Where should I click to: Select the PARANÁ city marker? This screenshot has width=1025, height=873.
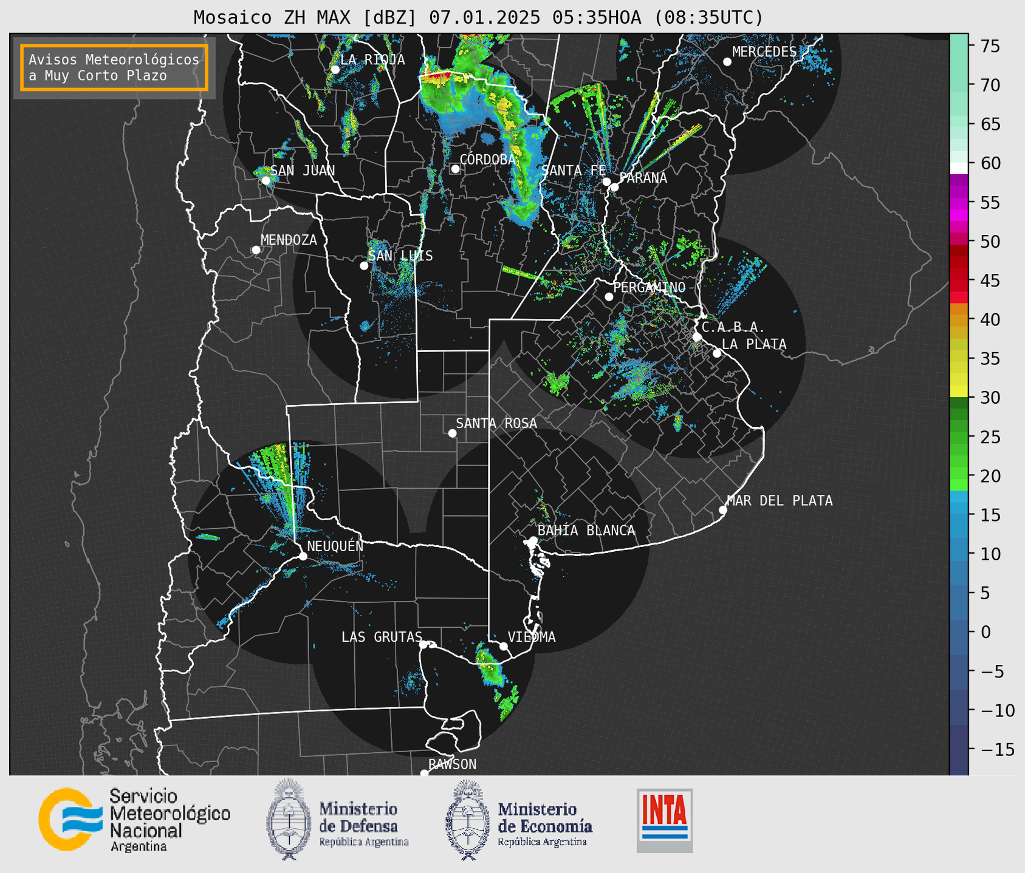(x=614, y=187)
